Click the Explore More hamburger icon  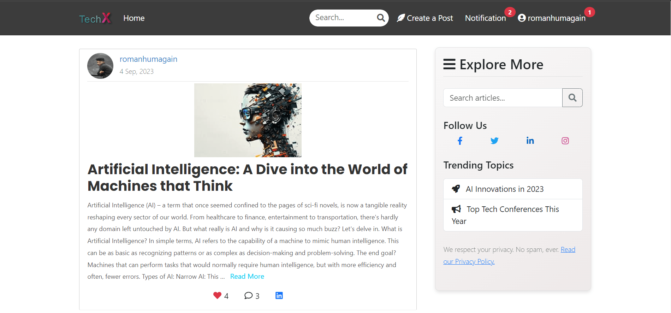449,64
